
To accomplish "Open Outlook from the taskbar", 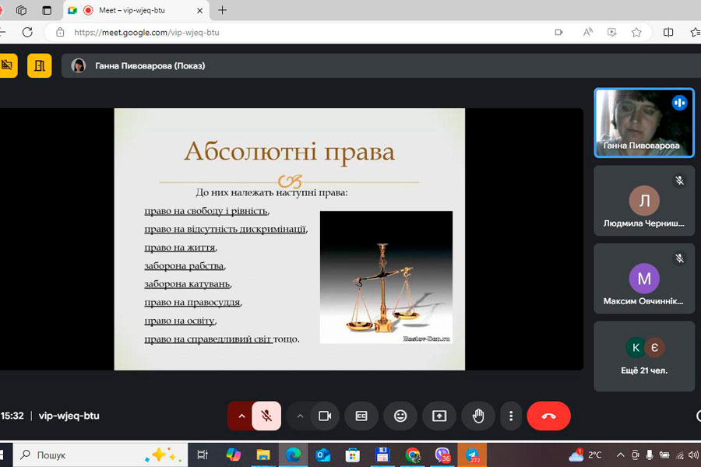I will pos(322,455).
